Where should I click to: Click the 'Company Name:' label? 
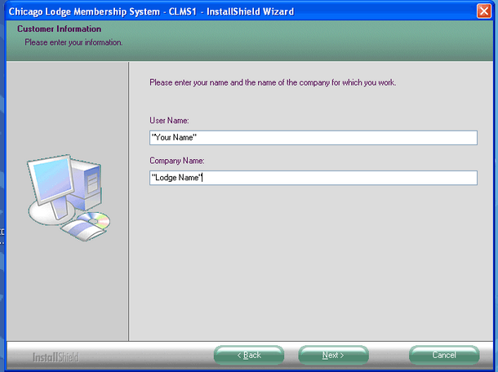pos(176,161)
